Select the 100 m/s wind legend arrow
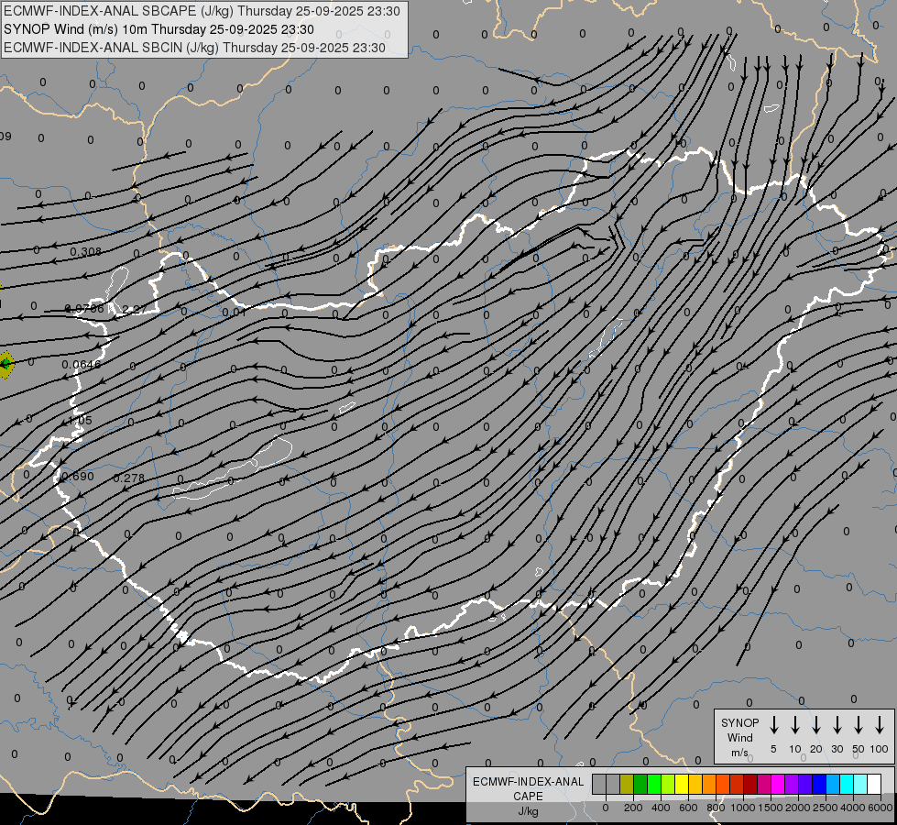Image resolution: width=897 pixels, height=825 pixels. pyautogui.click(x=880, y=725)
